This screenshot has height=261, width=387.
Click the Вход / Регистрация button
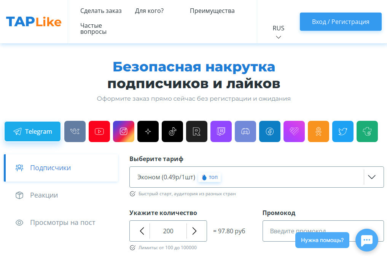click(341, 22)
